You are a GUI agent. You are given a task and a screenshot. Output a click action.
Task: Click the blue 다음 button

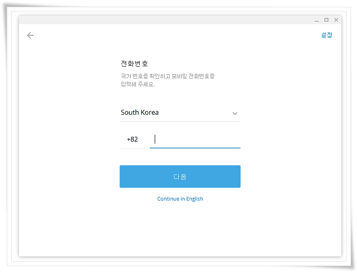pos(180,177)
